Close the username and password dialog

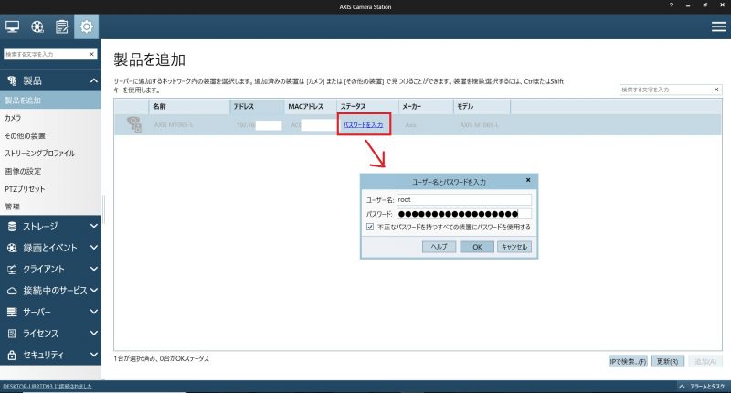point(528,180)
